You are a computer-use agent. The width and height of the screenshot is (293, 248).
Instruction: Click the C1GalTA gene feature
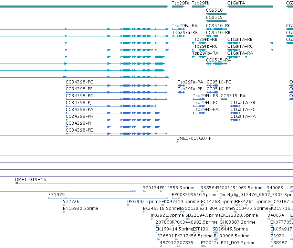coord(250,7)
